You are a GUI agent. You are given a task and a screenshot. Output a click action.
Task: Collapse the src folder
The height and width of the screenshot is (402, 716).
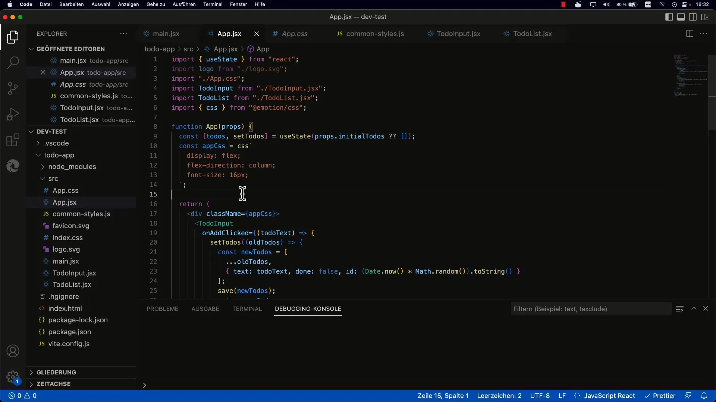click(x=53, y=178)
